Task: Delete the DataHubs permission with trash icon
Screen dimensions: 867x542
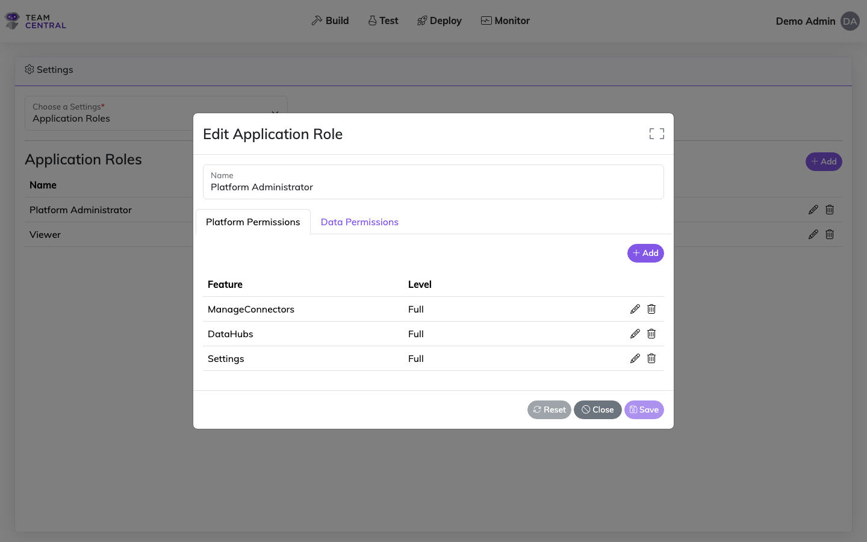Action: [x=651, y=334]
